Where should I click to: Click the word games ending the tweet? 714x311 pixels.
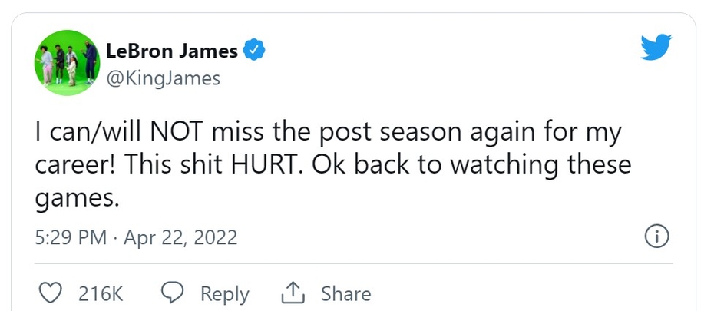pyautogui.click(x=75, y=198)
